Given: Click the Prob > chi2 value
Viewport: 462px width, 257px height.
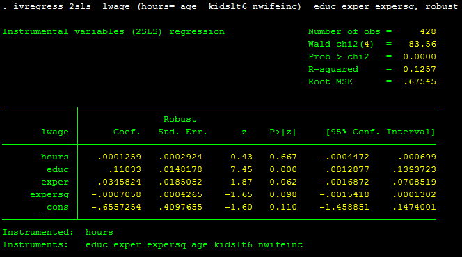Looking at the screenshot, I should [420, 56].
